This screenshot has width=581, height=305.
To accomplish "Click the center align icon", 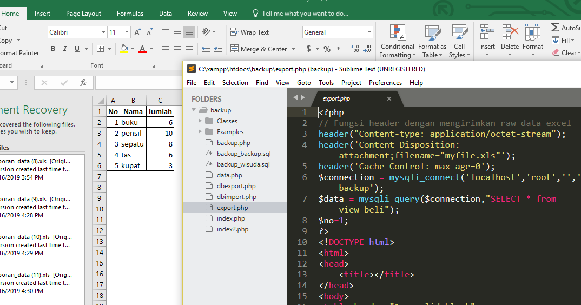I will pos(177,49).
